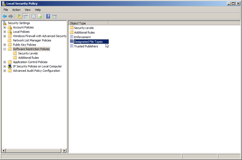Click IP Security Policies computer icon
This screenshot has height=160, width=242.
10,66
